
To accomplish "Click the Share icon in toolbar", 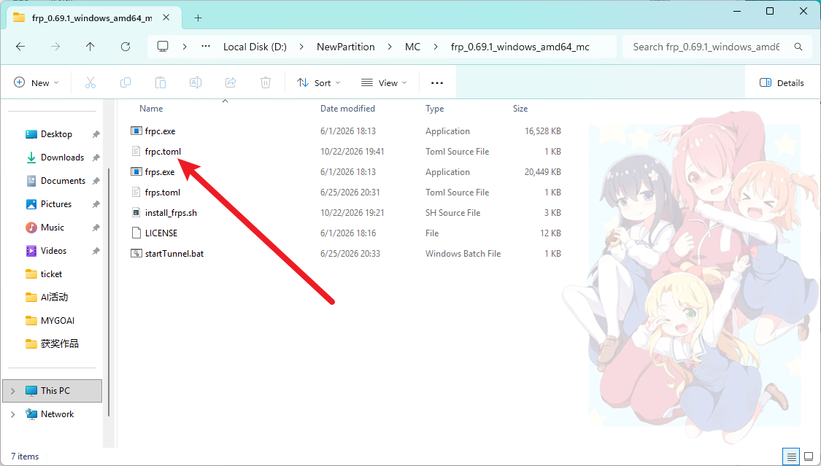I will 231,82.
